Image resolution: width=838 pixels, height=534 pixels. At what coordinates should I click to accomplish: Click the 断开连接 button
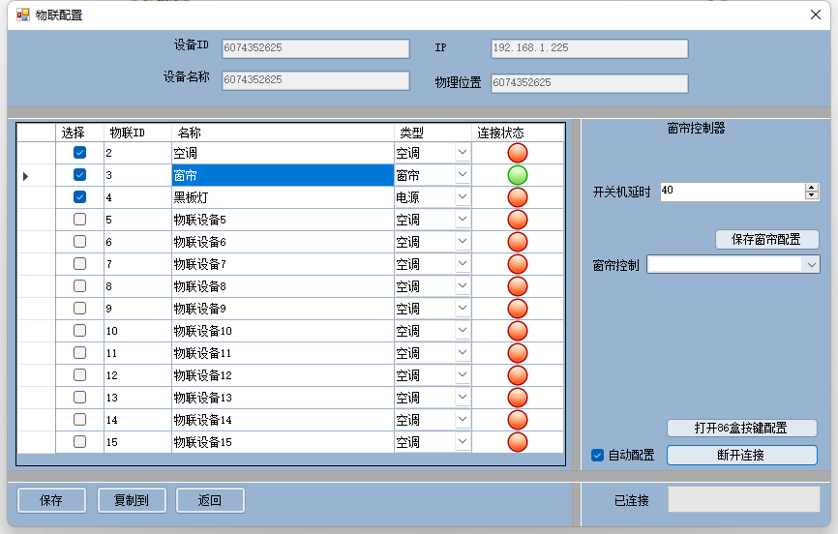(x=741, y=455)
